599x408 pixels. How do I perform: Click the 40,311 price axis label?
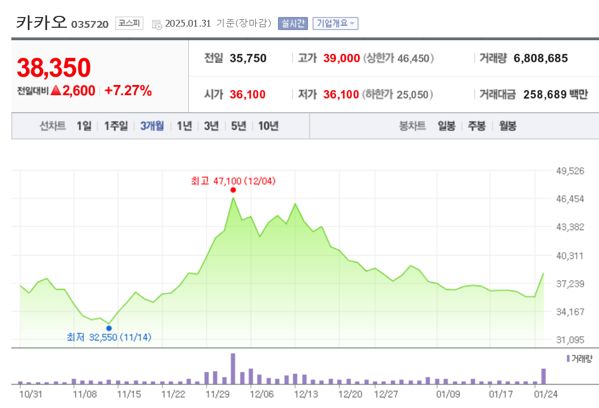(570, 256)
